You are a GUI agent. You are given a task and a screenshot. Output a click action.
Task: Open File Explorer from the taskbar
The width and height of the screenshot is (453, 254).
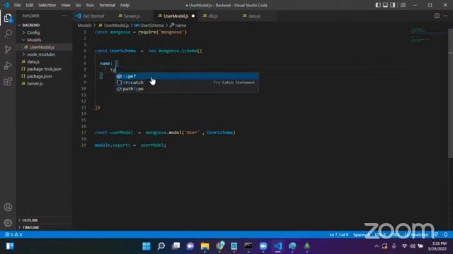click(x=205, y=246)
